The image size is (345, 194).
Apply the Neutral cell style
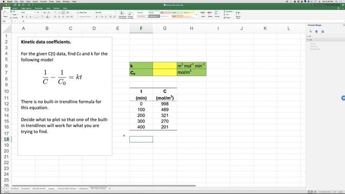[189, 12]
